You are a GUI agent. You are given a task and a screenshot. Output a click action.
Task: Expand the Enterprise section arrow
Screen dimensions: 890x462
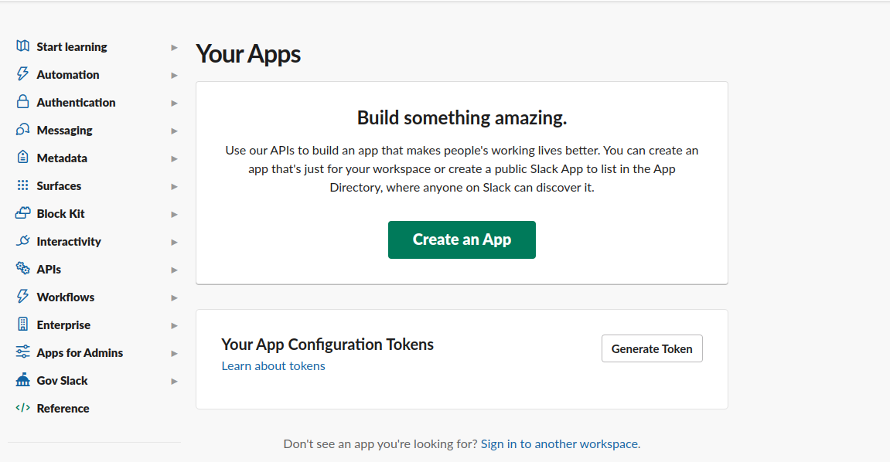click(x=174, y=325)
